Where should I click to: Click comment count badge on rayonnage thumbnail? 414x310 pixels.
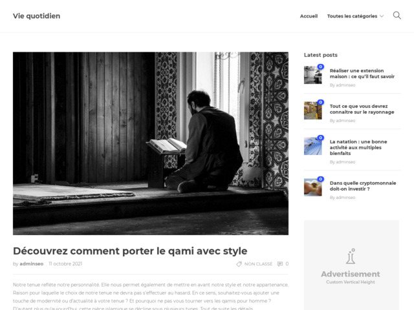tap(321, 102)
